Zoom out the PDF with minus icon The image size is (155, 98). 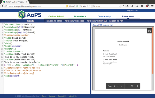pos(127,86)
